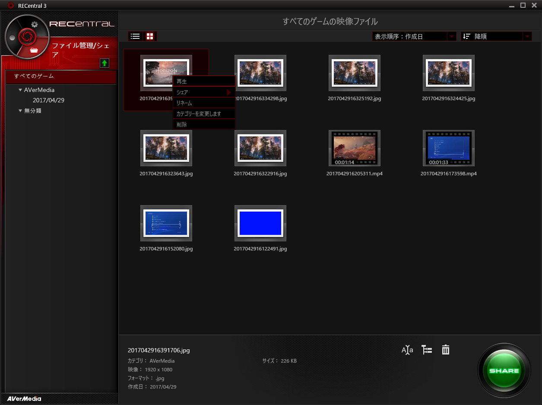Select thumbnail 2017042916325192.jpg
The height and width of the screenshot is (405, 542).
coord(355,73)
